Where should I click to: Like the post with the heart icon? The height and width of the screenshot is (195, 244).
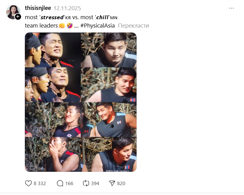pyautogui.click(x=29, y=183)
